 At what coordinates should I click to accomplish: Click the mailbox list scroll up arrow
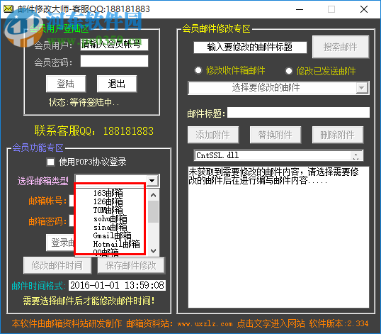pos(154,195)
